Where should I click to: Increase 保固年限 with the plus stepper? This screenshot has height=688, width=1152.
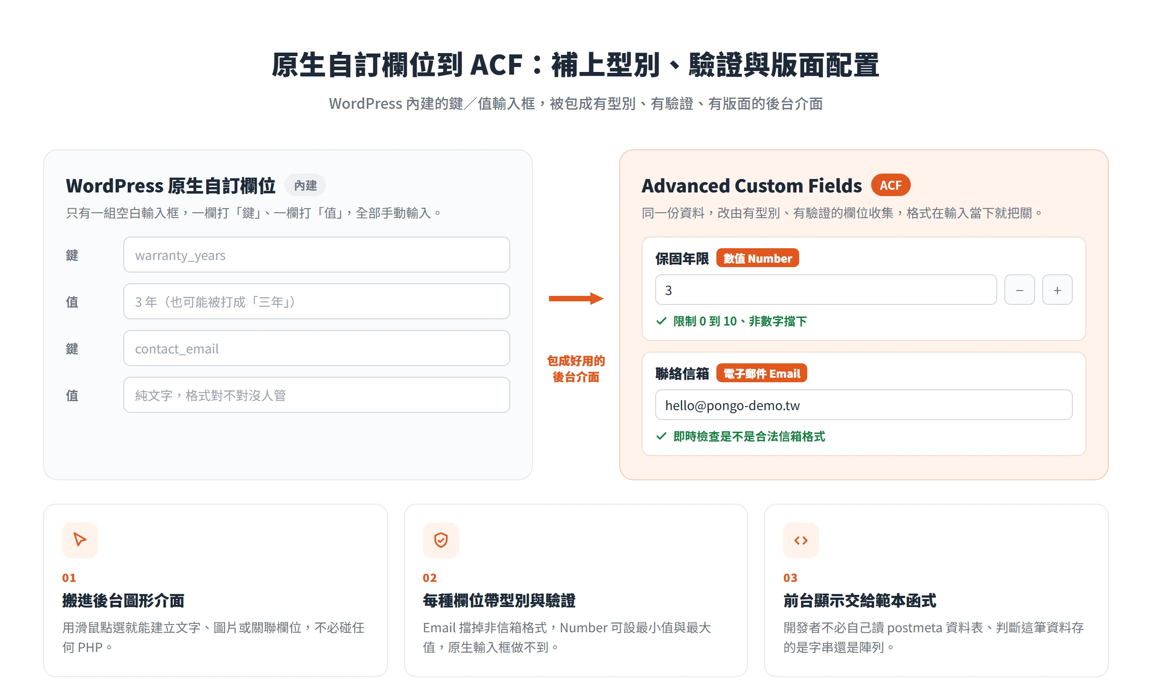point(1057,290)
